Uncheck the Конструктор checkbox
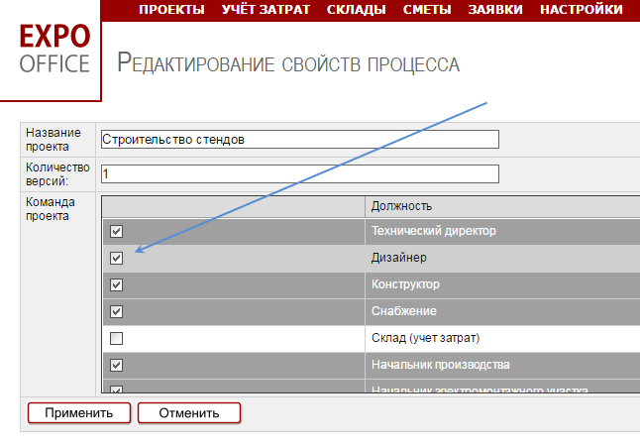Image resolution: width=640 pixels, height=446 pixels. pos(116,285)
